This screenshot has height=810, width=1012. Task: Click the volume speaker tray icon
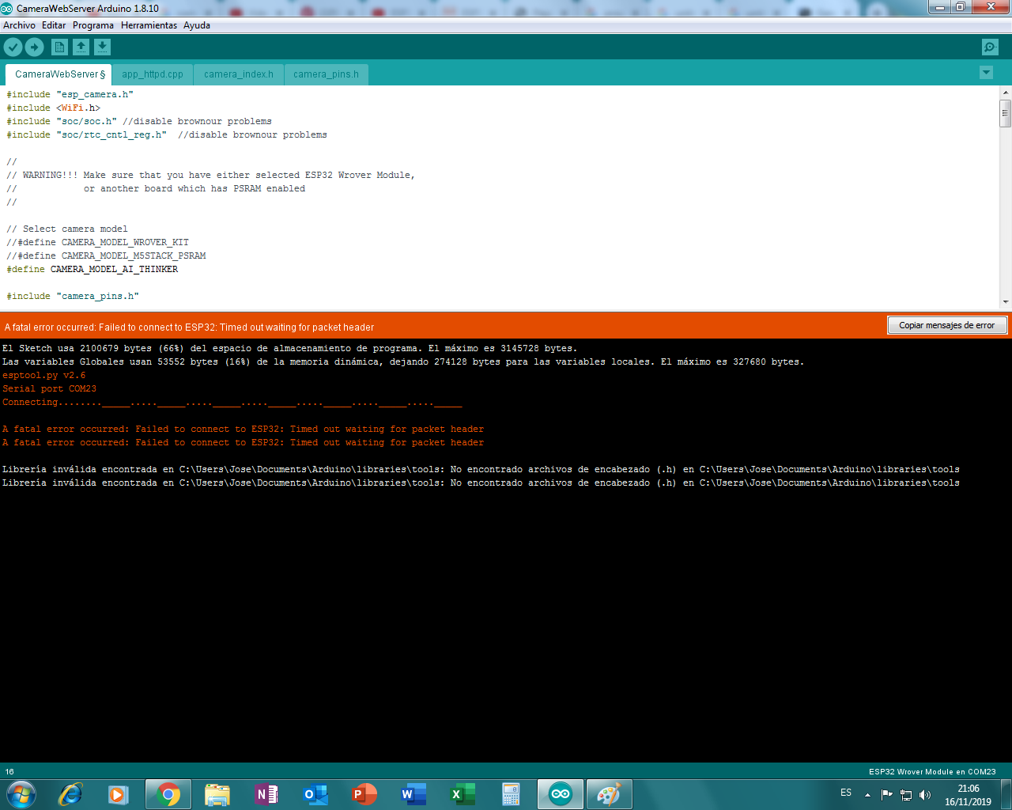[x=925, y=795]
